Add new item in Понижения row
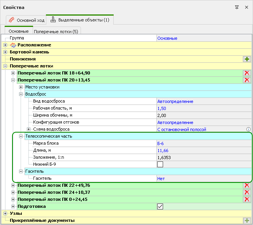Viewport: 253px width, 225px height. pos(246,59)
